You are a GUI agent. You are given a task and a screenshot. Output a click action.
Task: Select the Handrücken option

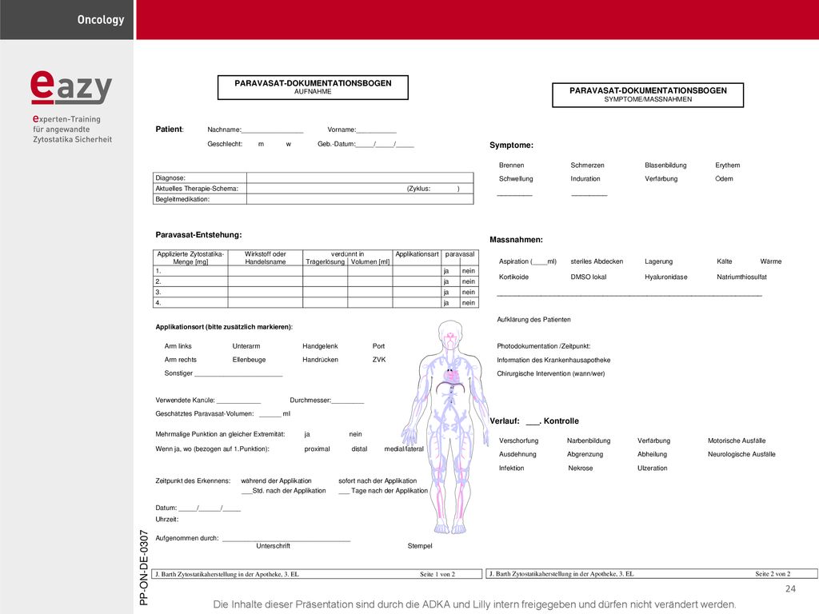tap(320, 360)
